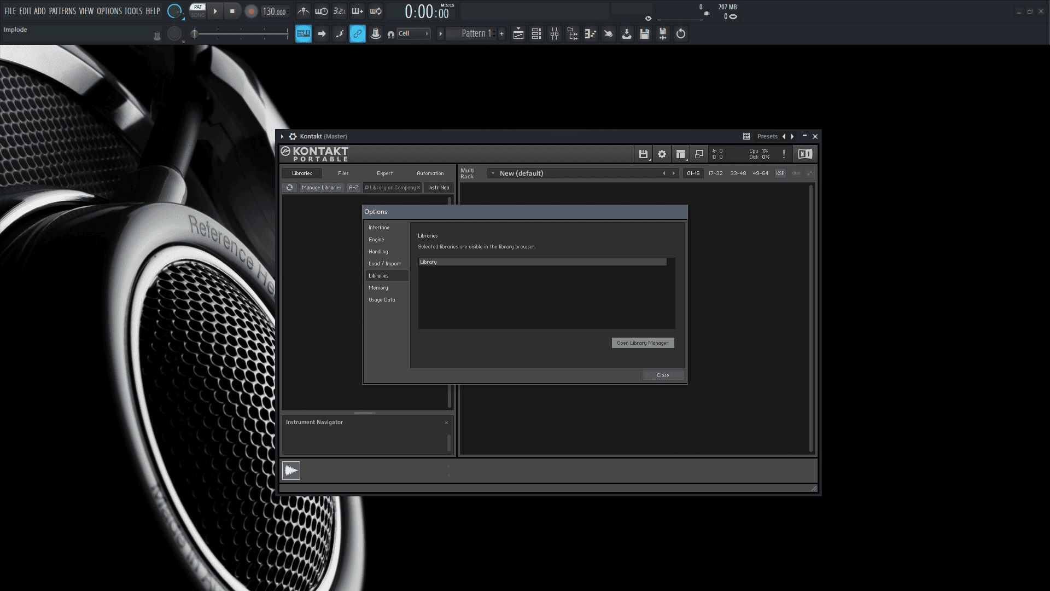1050x591 pixels.
Task: Click the arrow step-editing toolbar icon
Action: pyautogui.click(x=322, y=34)
